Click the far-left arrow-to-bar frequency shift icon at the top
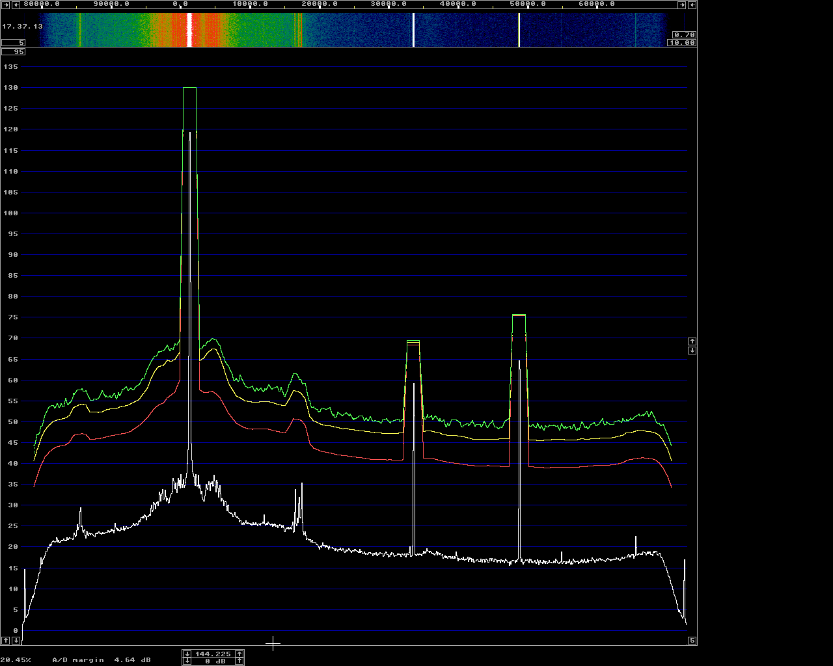This screenshot has height=666, width=833. pos(6,5)
